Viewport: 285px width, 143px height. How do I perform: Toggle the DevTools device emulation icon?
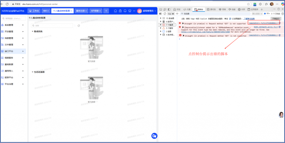pos(165,9)
